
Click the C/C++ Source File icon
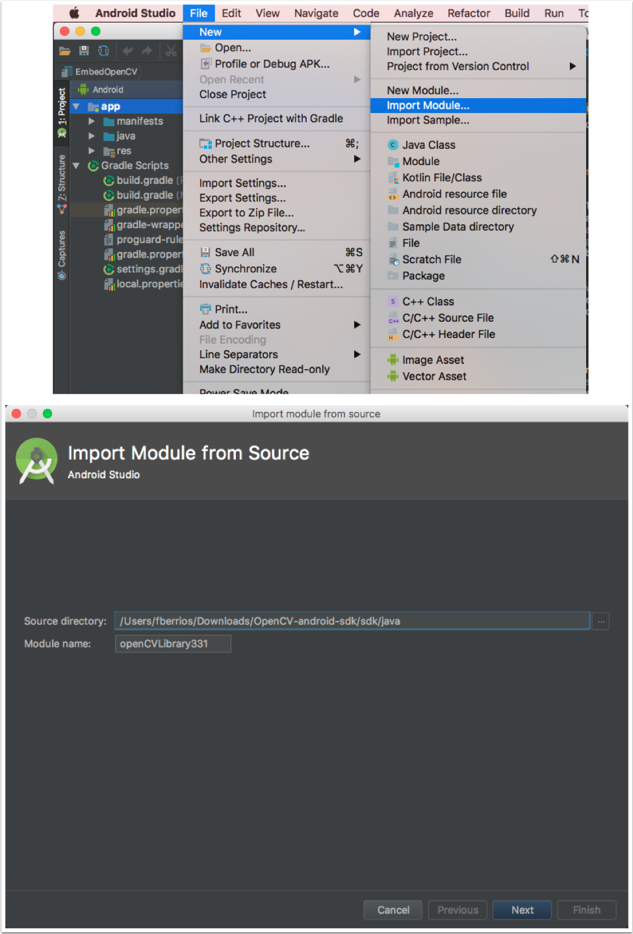pos(393,318)
